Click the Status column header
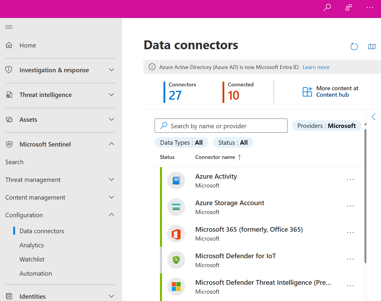The width and height of the screenshot is (381, 301). pos(167,157)
